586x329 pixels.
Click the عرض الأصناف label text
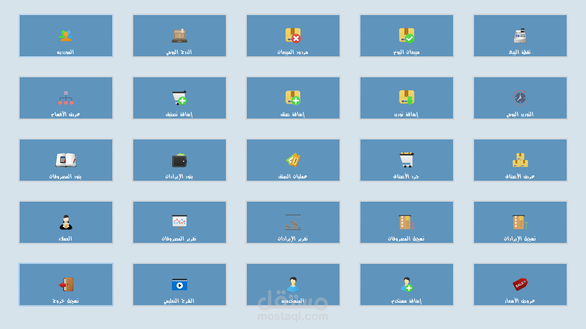tap(520, 177)
